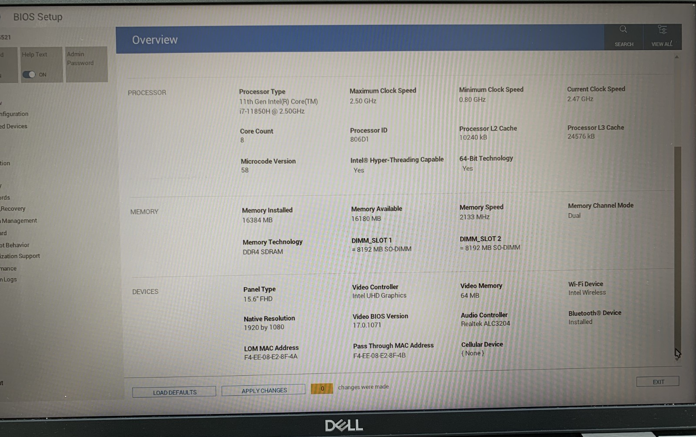Select the processor type value i7-11850H @ 2.50GHz
Image resolution: width=696 pixels, height=437 pixels.
coord(272,111)
